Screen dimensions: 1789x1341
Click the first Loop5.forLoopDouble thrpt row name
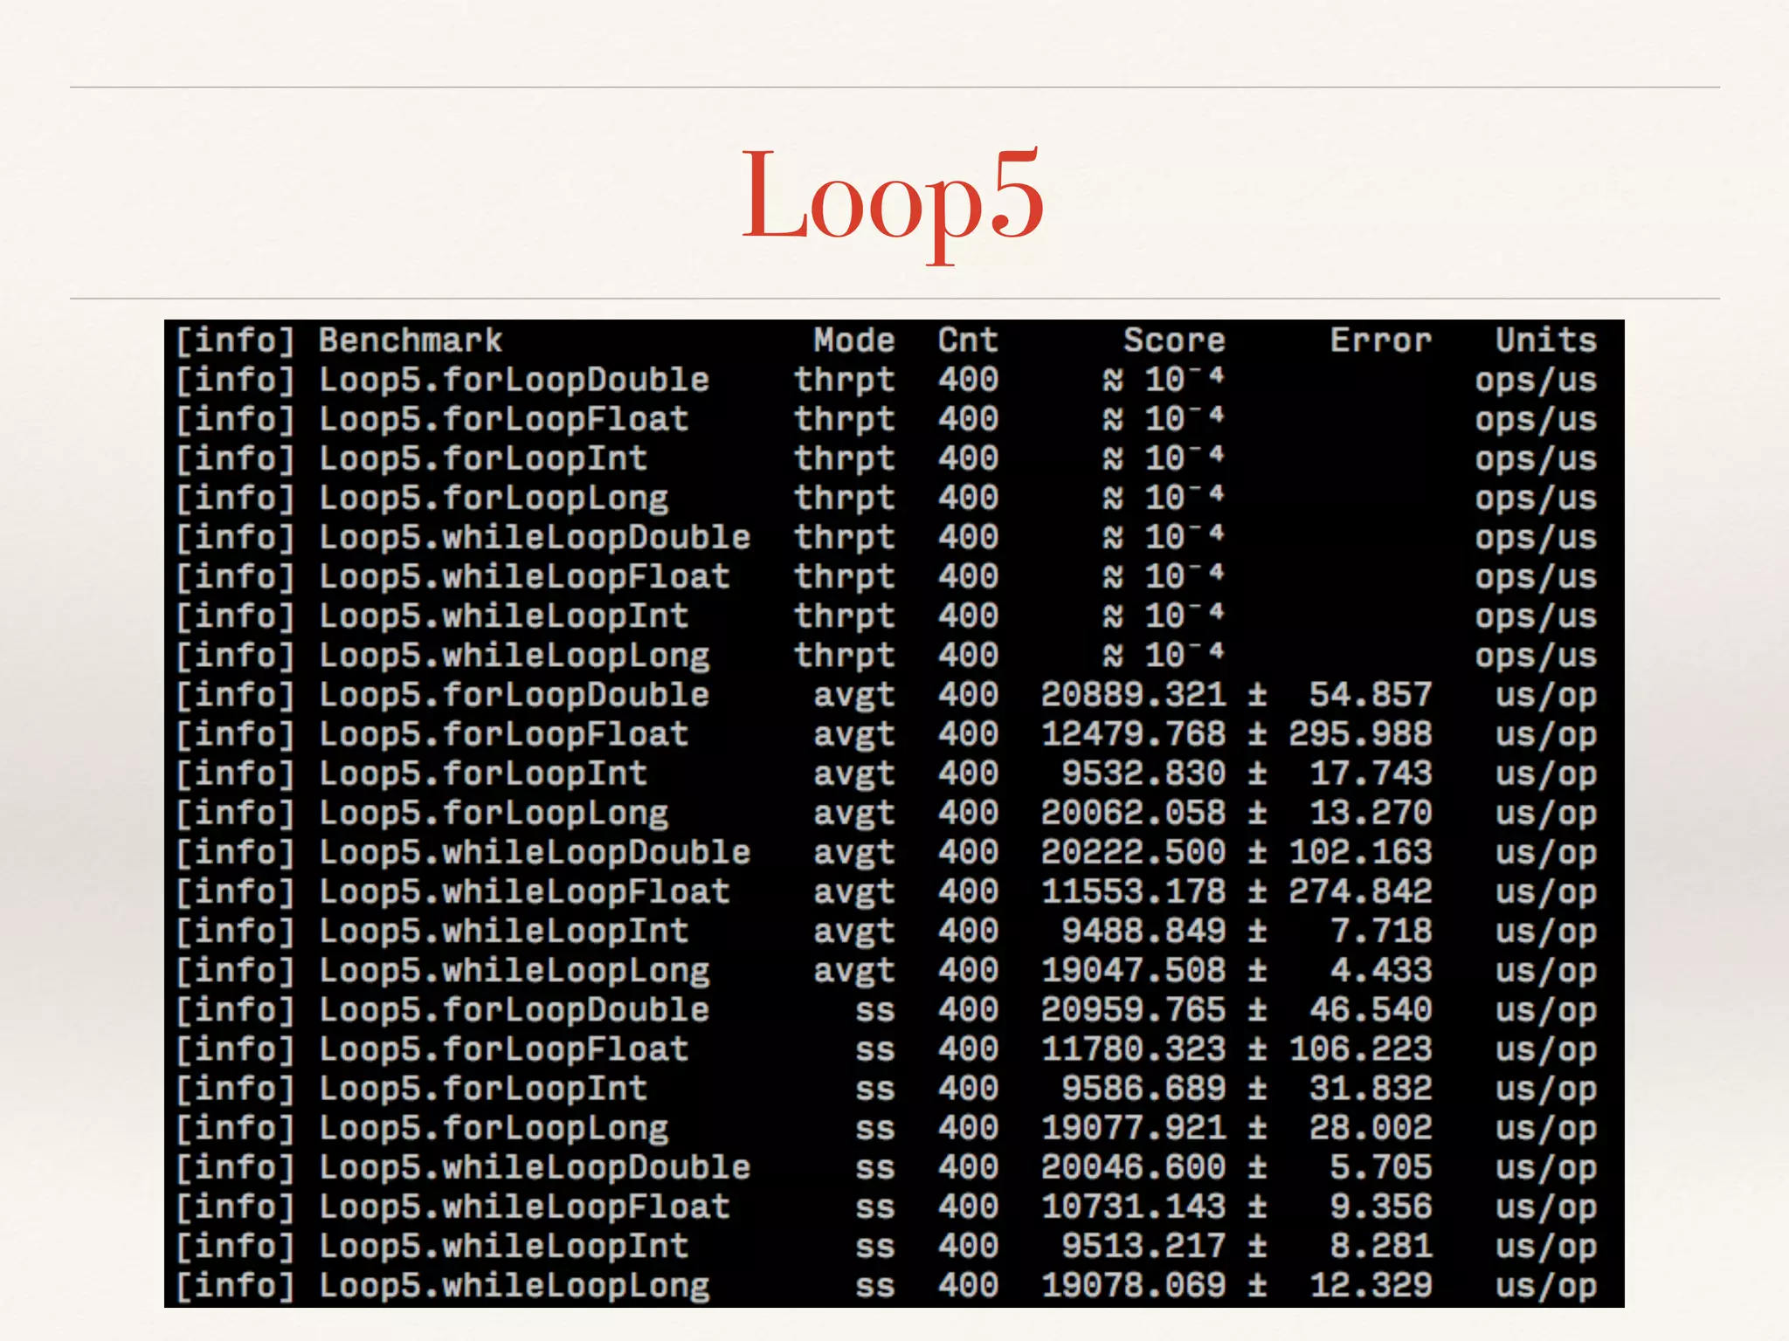click(x=515, y=380)
